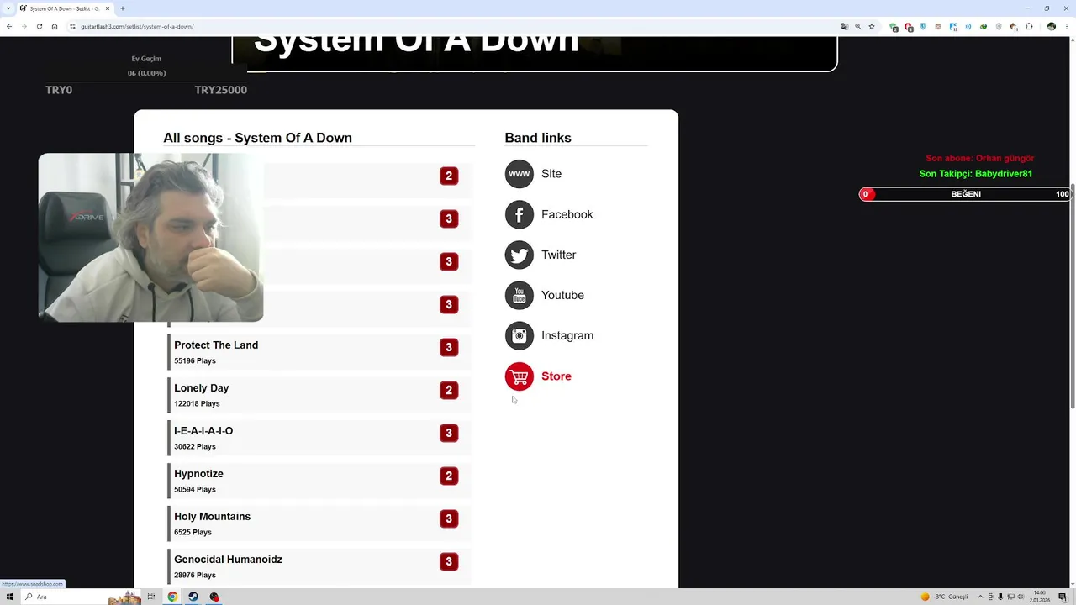Screen dimensions: 1076x605
Task: Click the browser back arrow
Action: pos(9,26)
